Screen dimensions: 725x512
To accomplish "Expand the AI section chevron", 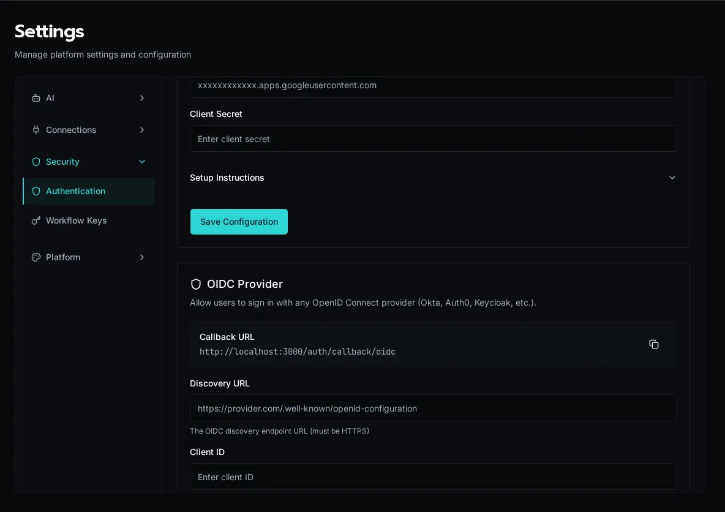I will coord(142,98).
